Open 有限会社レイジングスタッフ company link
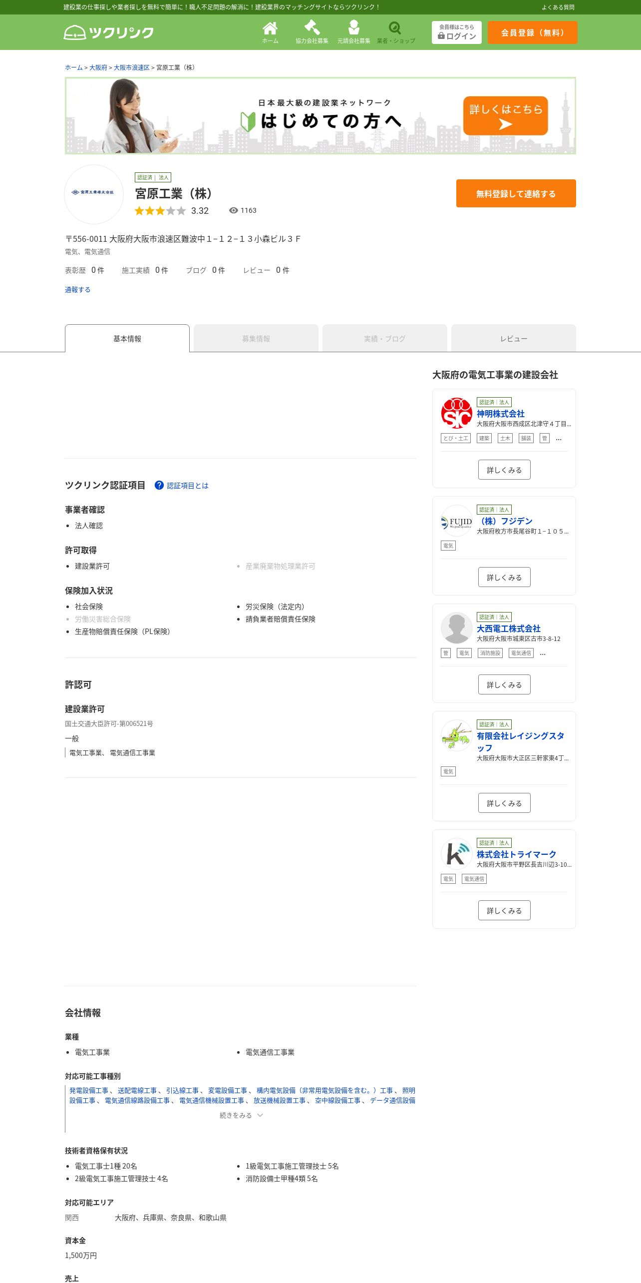This screenshot has width=641, height=1283. tap(521, 742)
